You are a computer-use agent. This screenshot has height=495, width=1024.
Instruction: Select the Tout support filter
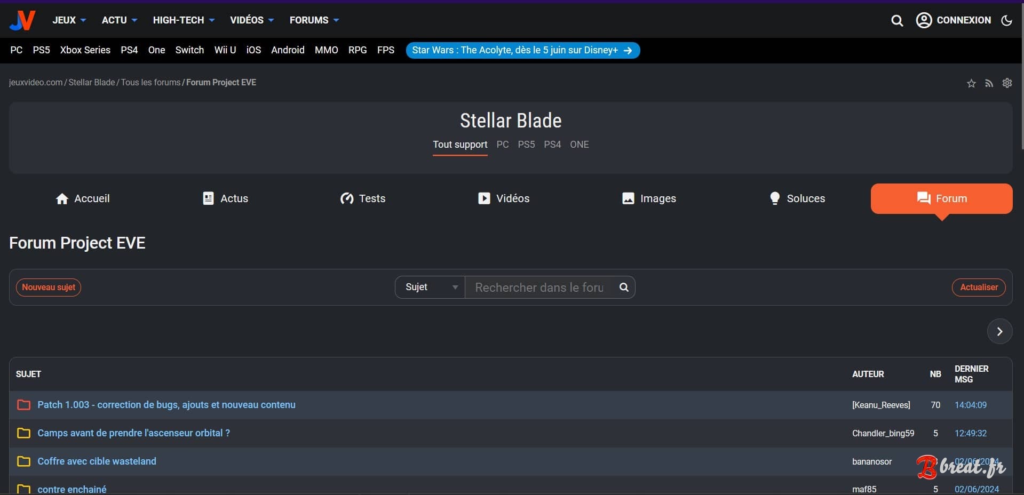pyautogui.click(x=460, y=144)
